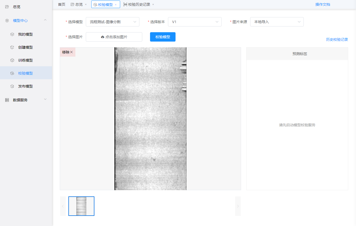Viewport: 356px width, 226px height.
Task: Click the thumbnail strip next arrow
Action: 238,206
